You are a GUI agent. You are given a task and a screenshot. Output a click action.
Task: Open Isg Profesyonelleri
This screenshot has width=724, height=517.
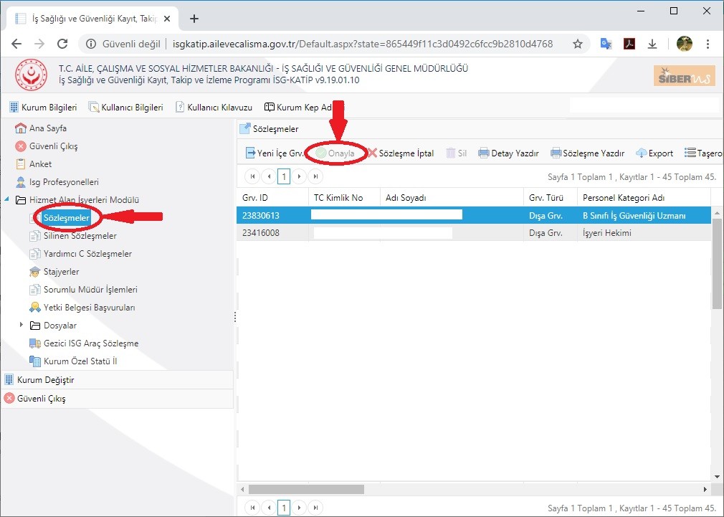(x=57, y=182)
